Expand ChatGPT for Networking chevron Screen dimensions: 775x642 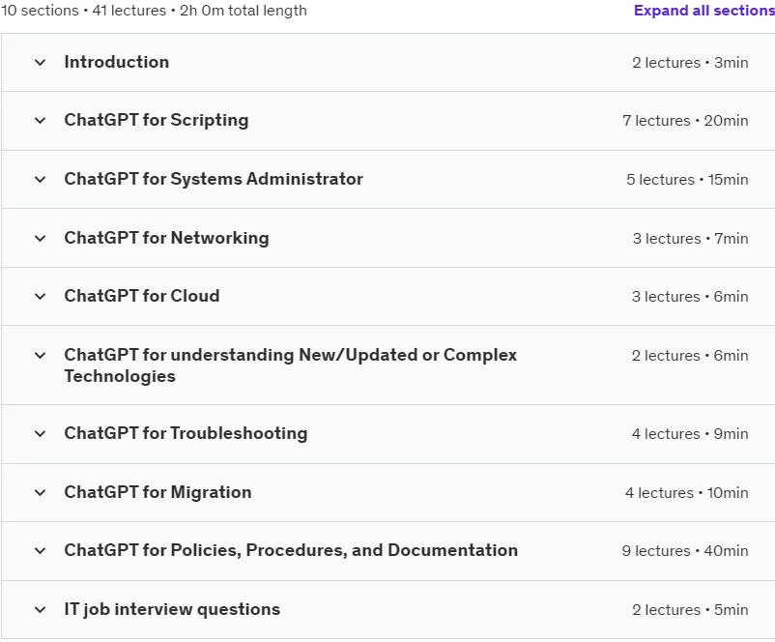[40, 239]
